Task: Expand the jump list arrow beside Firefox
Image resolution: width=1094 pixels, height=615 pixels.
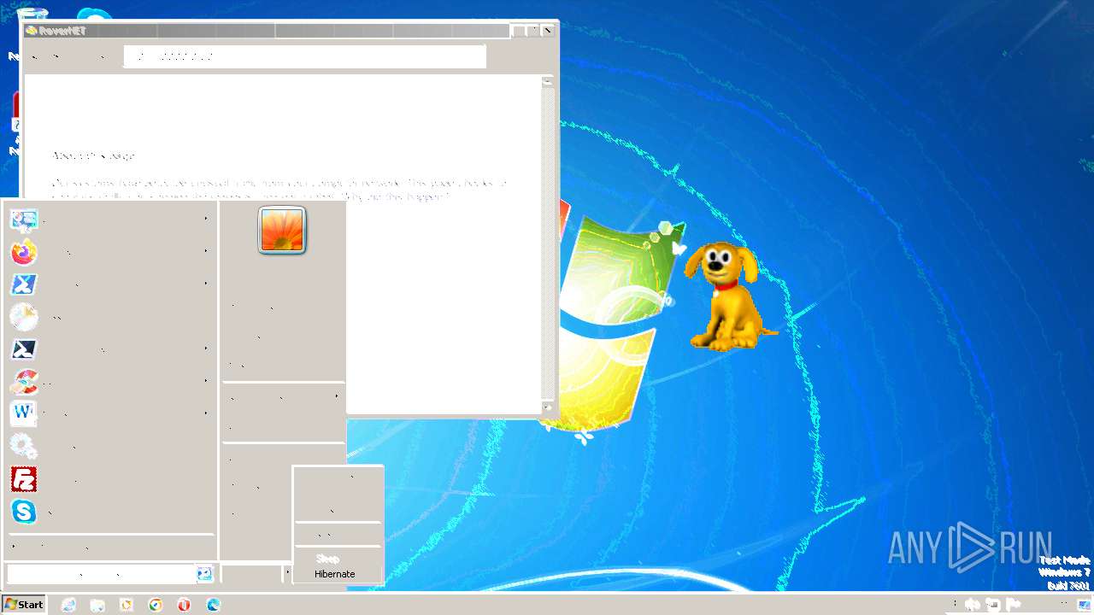Action: point(206,251)
